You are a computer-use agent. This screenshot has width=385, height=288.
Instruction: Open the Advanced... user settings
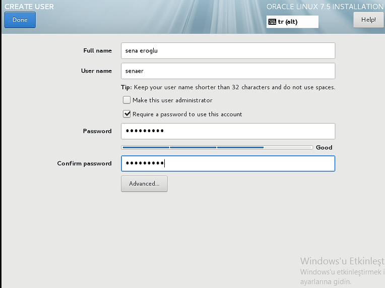tap(144, 184)
